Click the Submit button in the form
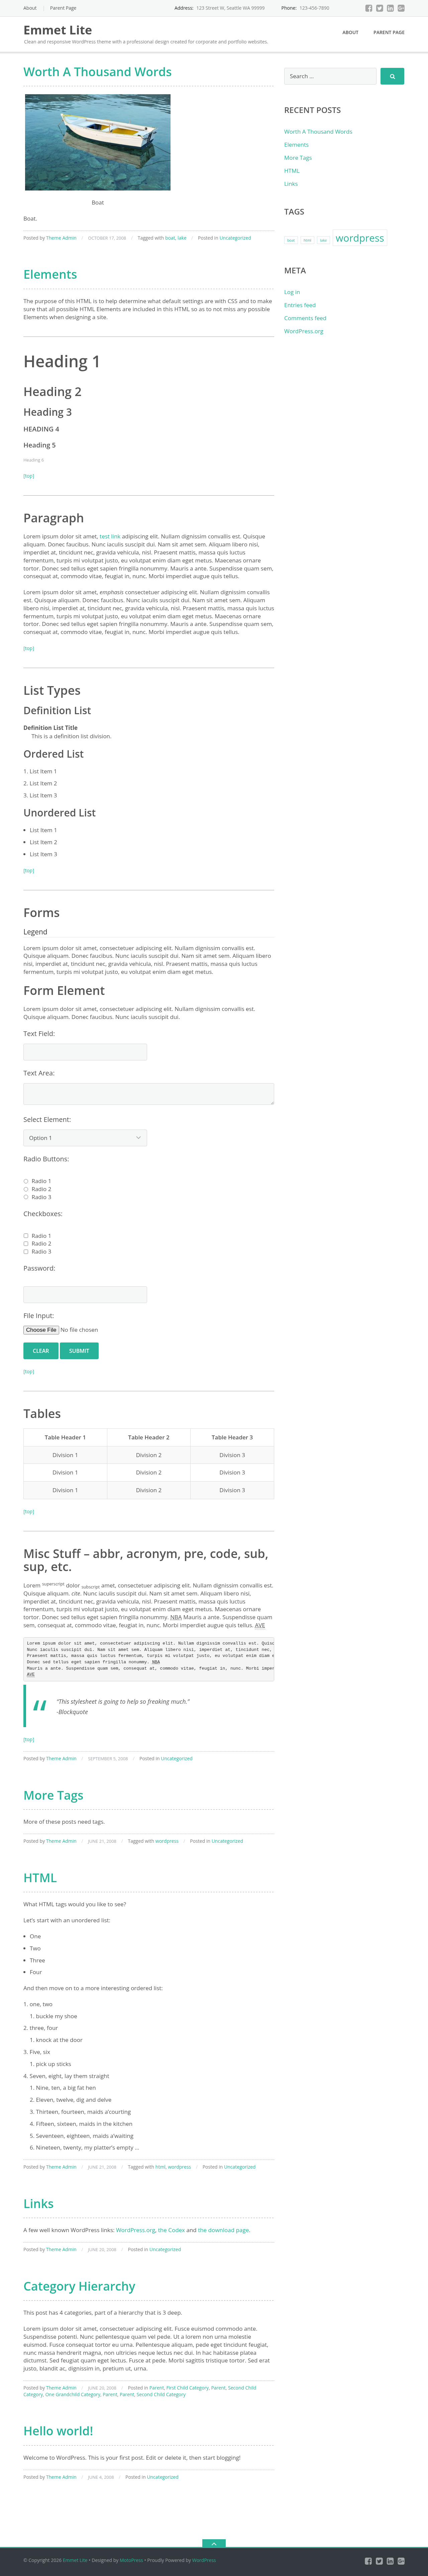This screenshot has width=428, height=2576. coord(79,1351)
